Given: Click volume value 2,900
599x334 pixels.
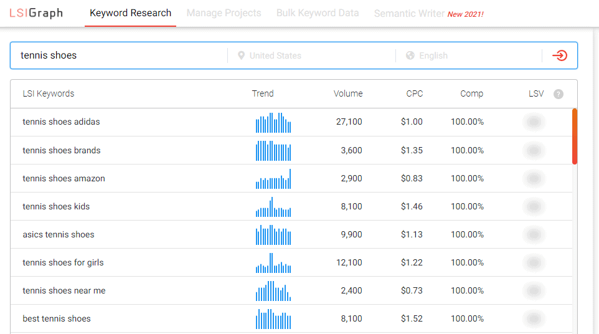Looking at the screenshot, I should tap(351, 178).
